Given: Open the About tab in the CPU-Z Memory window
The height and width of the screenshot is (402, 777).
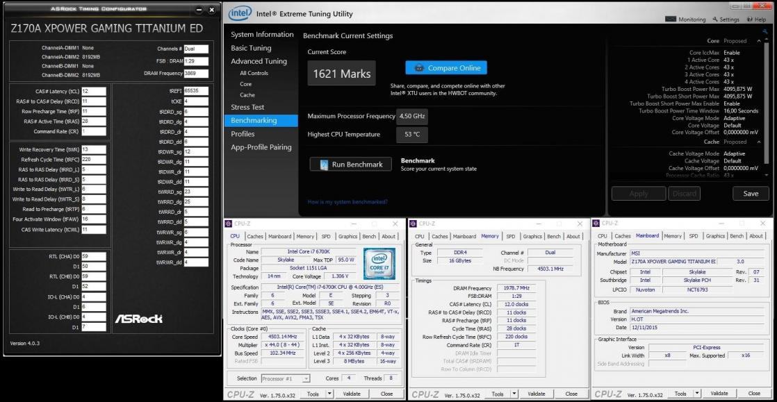Looking at the screenshot, I should click(x=573, y=237).
